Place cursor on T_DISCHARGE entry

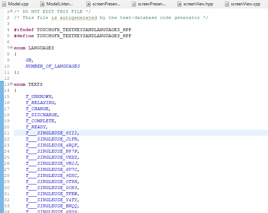[x=42, y=115]
